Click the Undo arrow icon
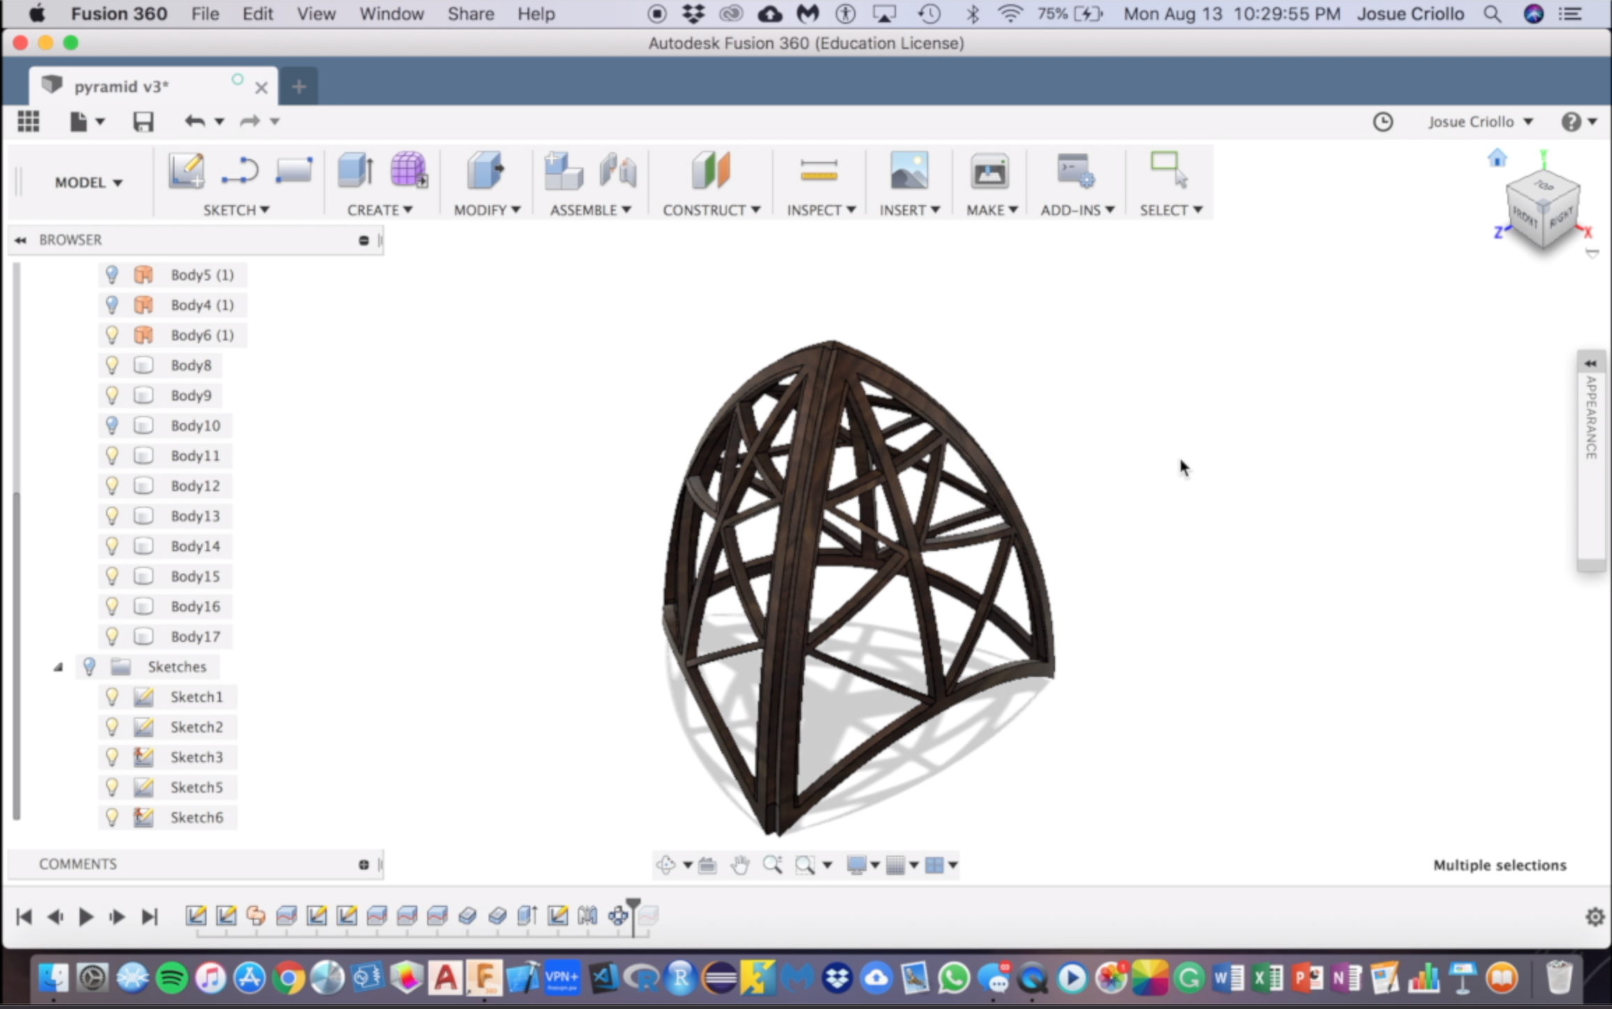 tap(195, 121)
